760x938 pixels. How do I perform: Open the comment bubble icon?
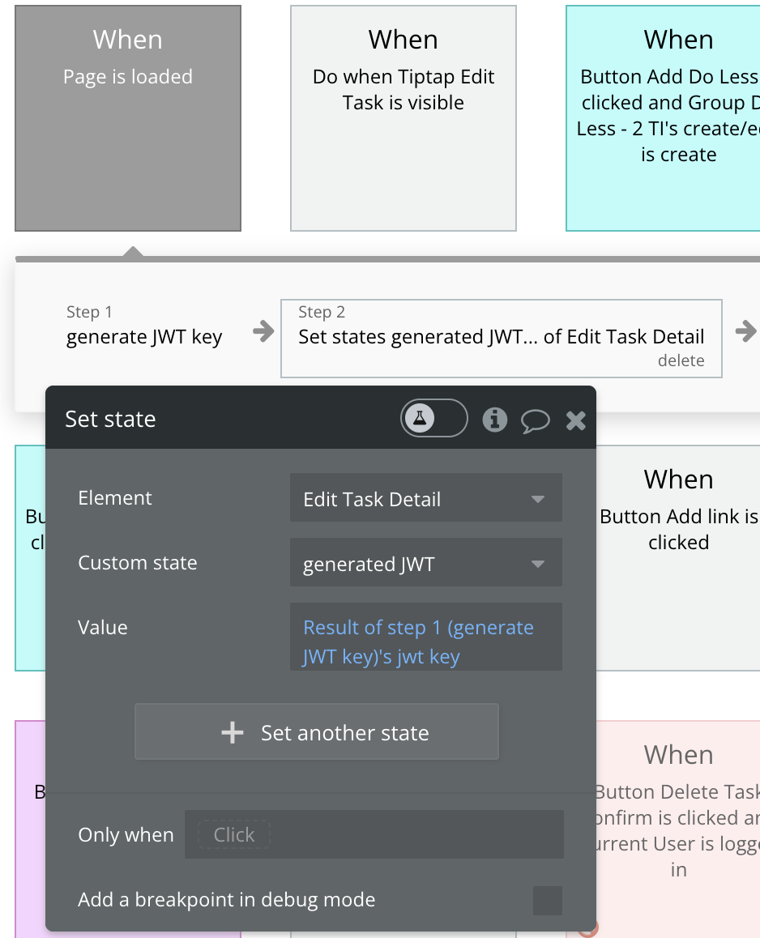click(x=535, y=420)
